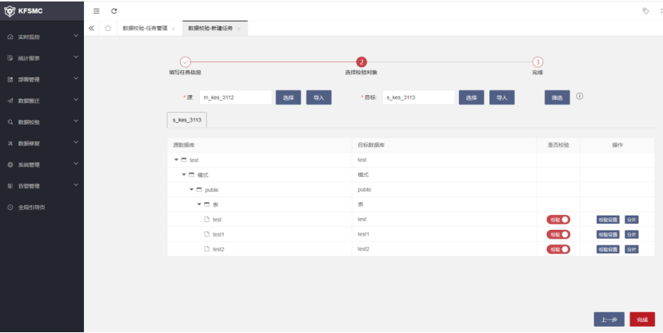This screenshot has height=333, width=663.
Task: Toggle the 校验 switch for table test1
Action: (x=558, y=234)
